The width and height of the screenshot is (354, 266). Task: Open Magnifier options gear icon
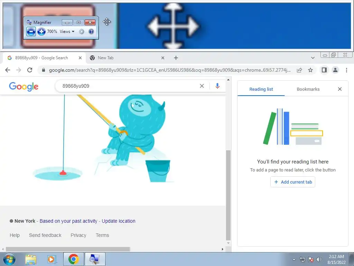pos(82,32)
